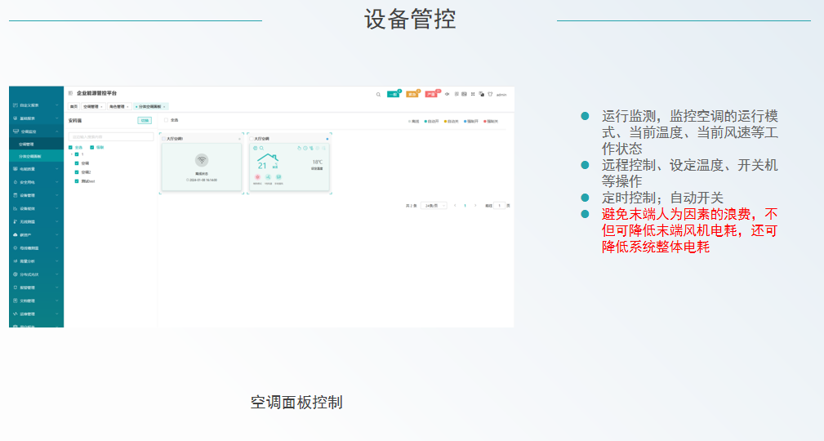Go to the previous page arrow

pyautogui.click(x=455, y=206)
